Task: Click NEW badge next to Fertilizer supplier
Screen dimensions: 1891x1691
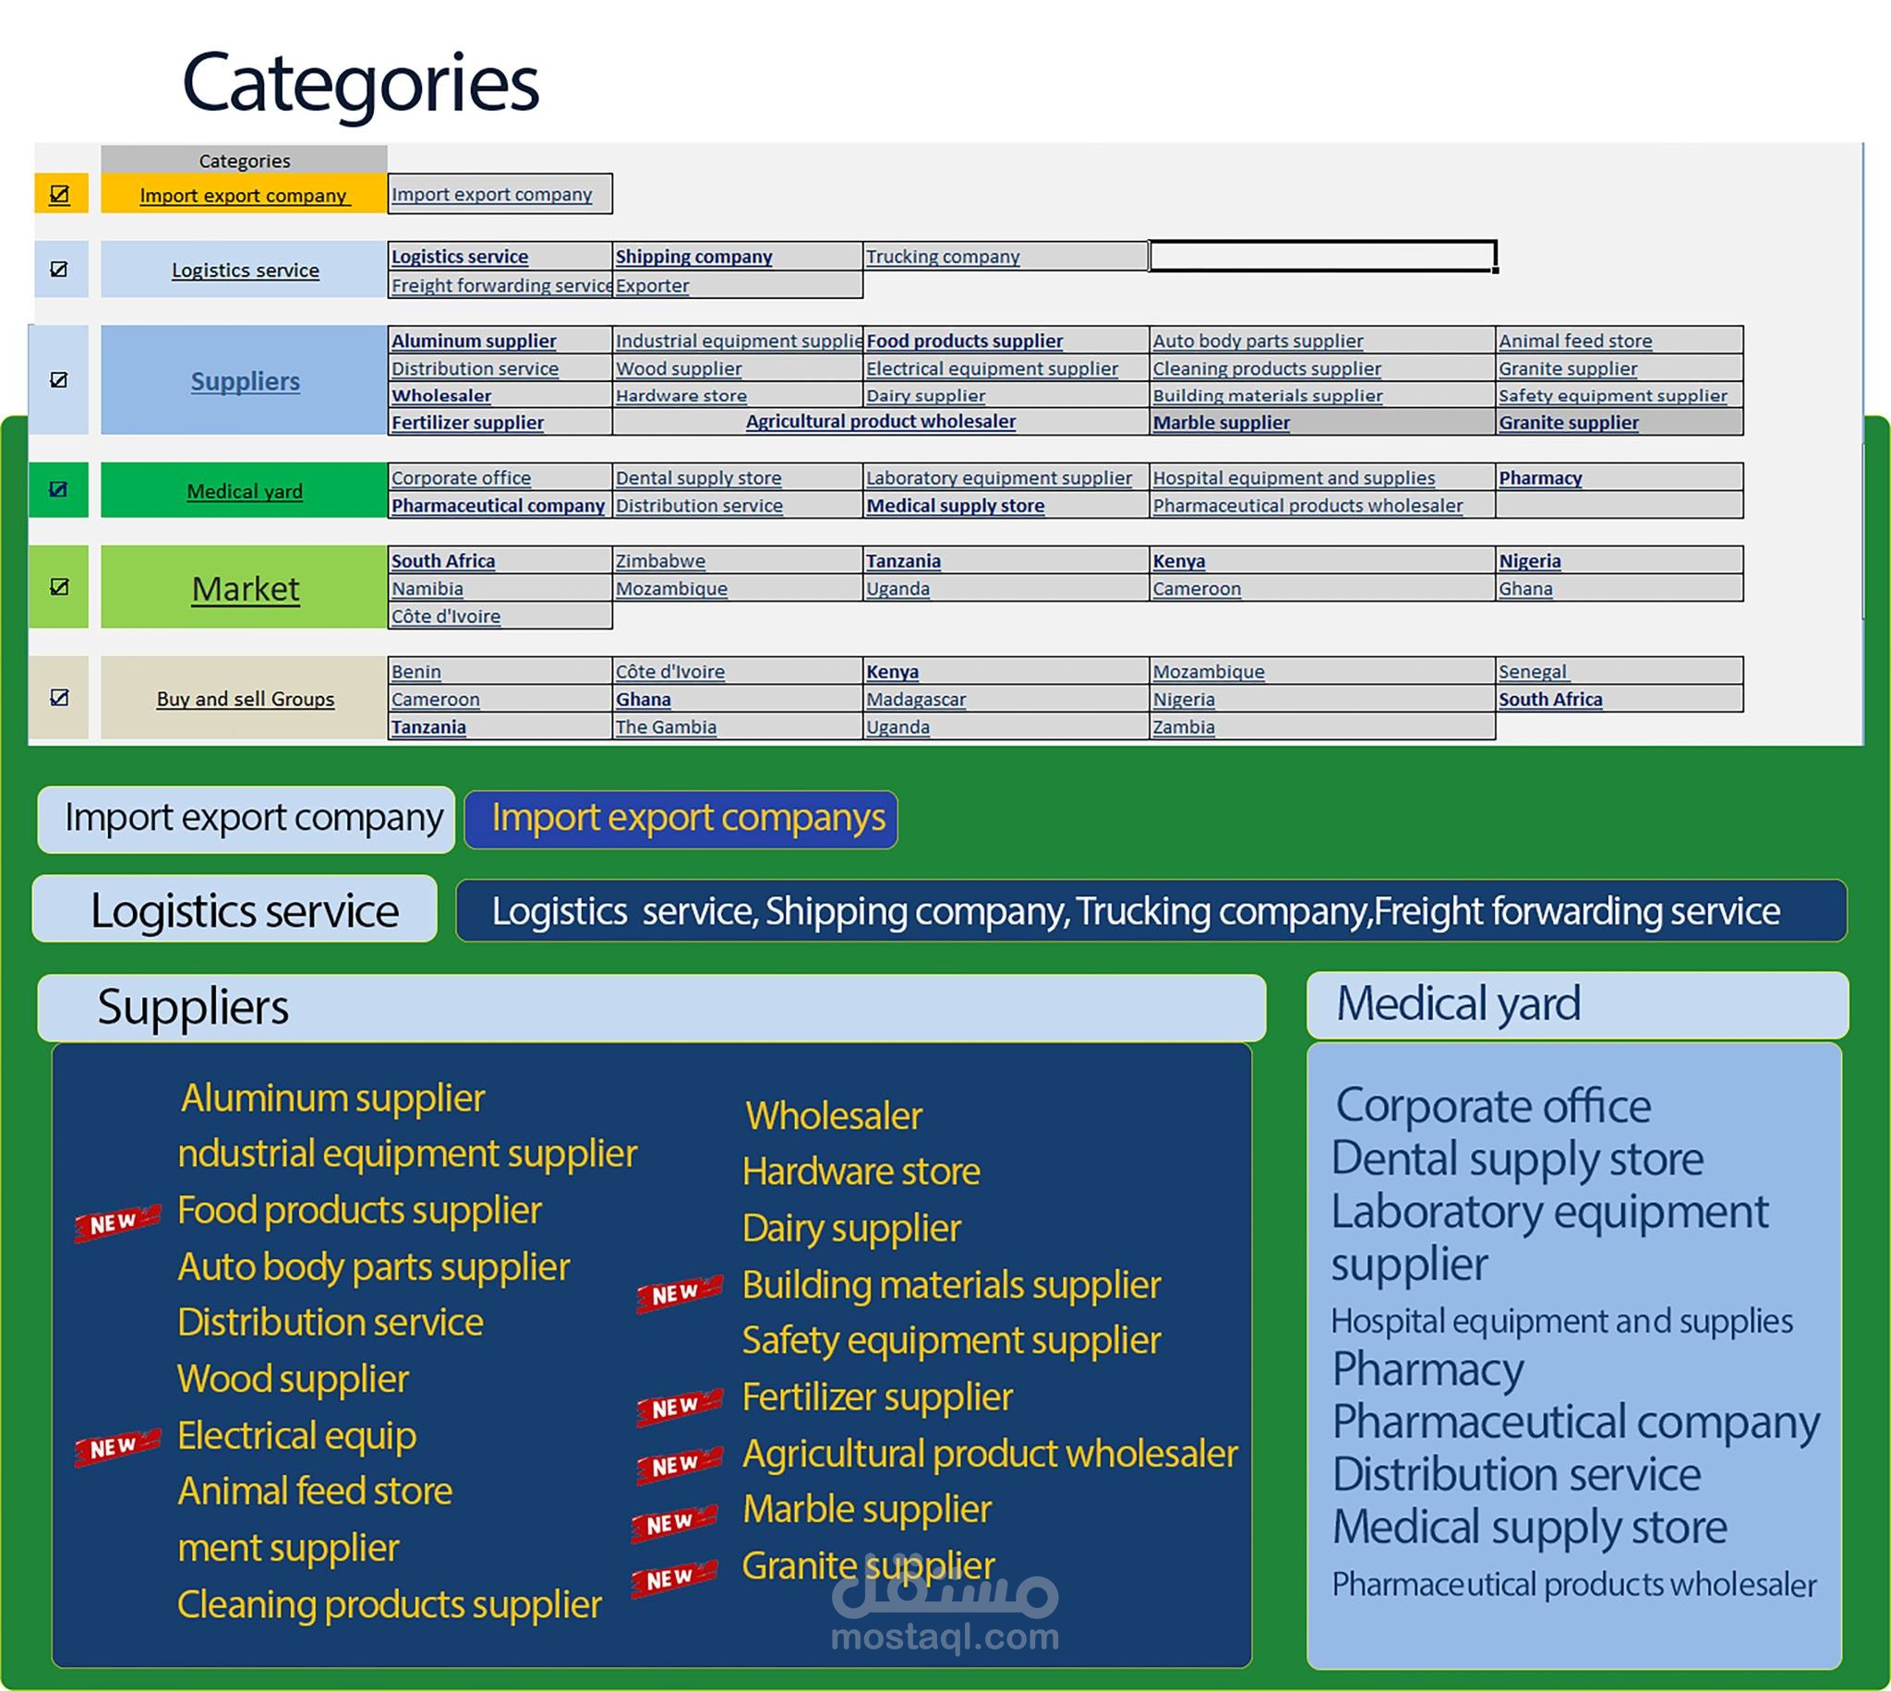Action: (x=680, y=1407)
